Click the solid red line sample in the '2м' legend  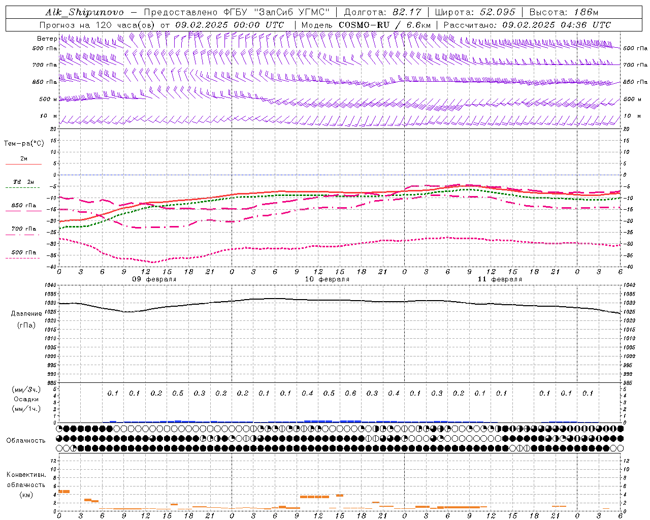23,164
